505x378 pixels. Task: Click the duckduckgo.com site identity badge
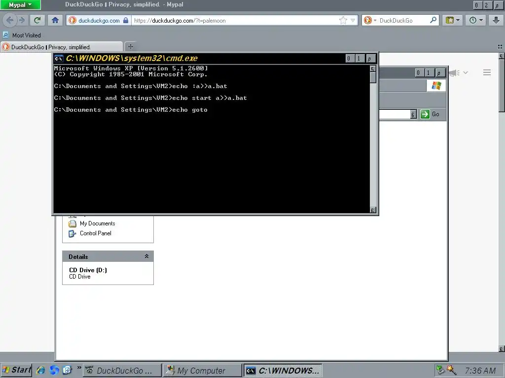pos(99,21)
